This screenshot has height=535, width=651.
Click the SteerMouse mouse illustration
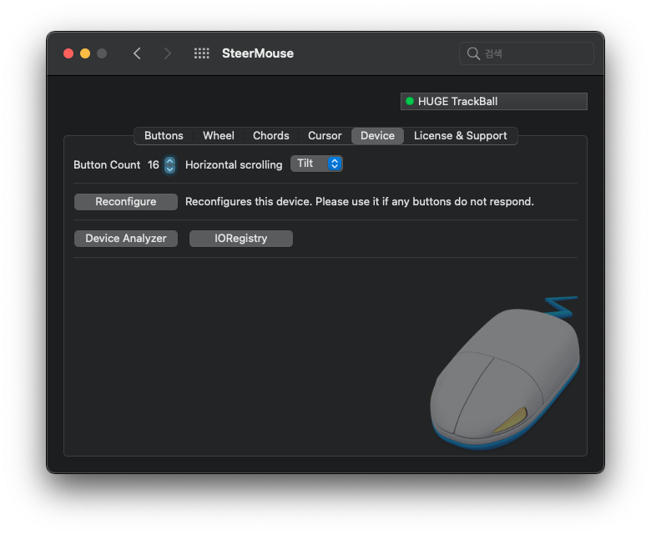[x=505, y=374]
